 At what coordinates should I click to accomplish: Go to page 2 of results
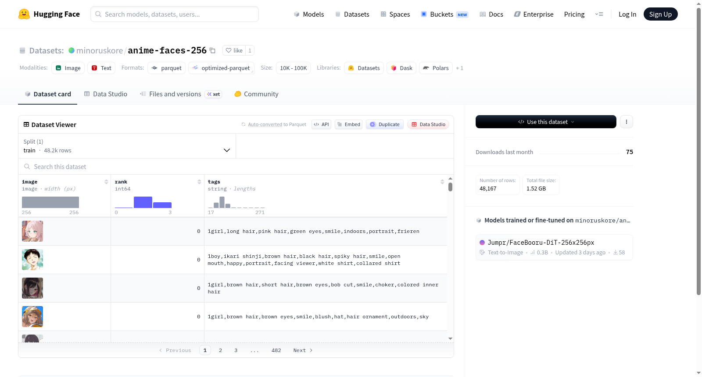(x=220, y=350)
